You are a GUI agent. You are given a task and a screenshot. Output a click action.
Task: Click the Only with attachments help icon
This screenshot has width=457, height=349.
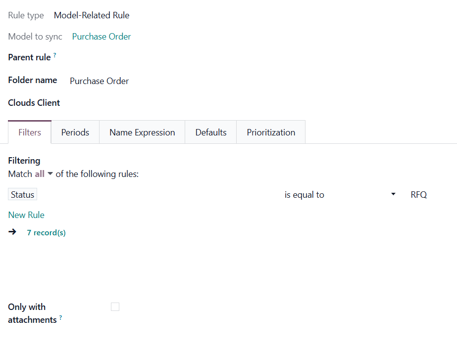(x=61, y=318)
